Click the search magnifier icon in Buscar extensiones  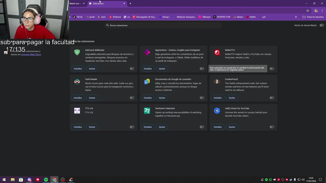tap(107, 25)
